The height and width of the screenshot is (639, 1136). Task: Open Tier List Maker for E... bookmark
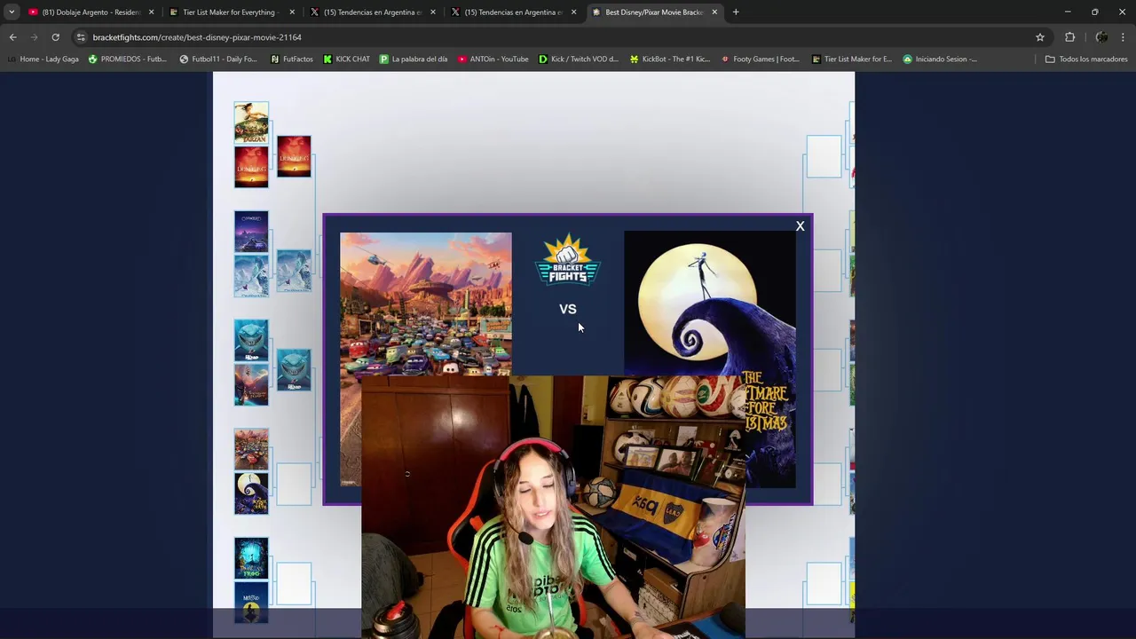coord(852,59)
